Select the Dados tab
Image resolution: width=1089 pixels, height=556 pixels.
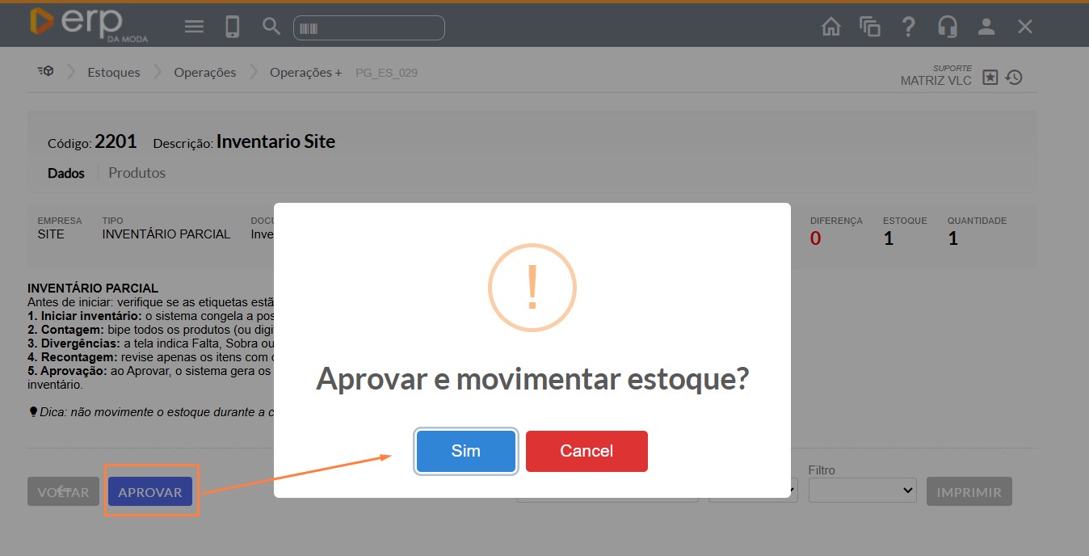click(66, 173)
